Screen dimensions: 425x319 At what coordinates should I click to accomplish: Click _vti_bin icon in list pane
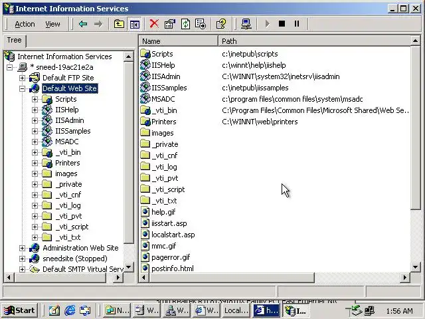coord(145,110)
